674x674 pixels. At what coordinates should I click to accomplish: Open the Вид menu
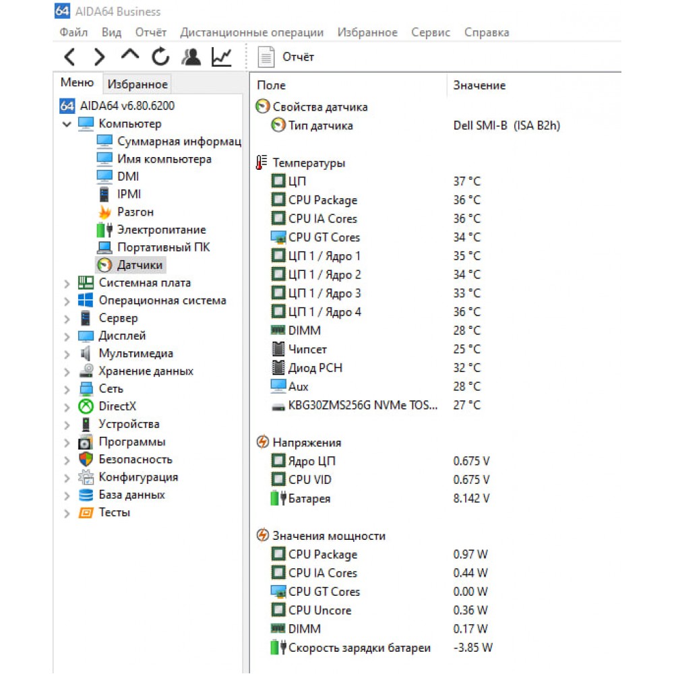(x=111, y=32)
